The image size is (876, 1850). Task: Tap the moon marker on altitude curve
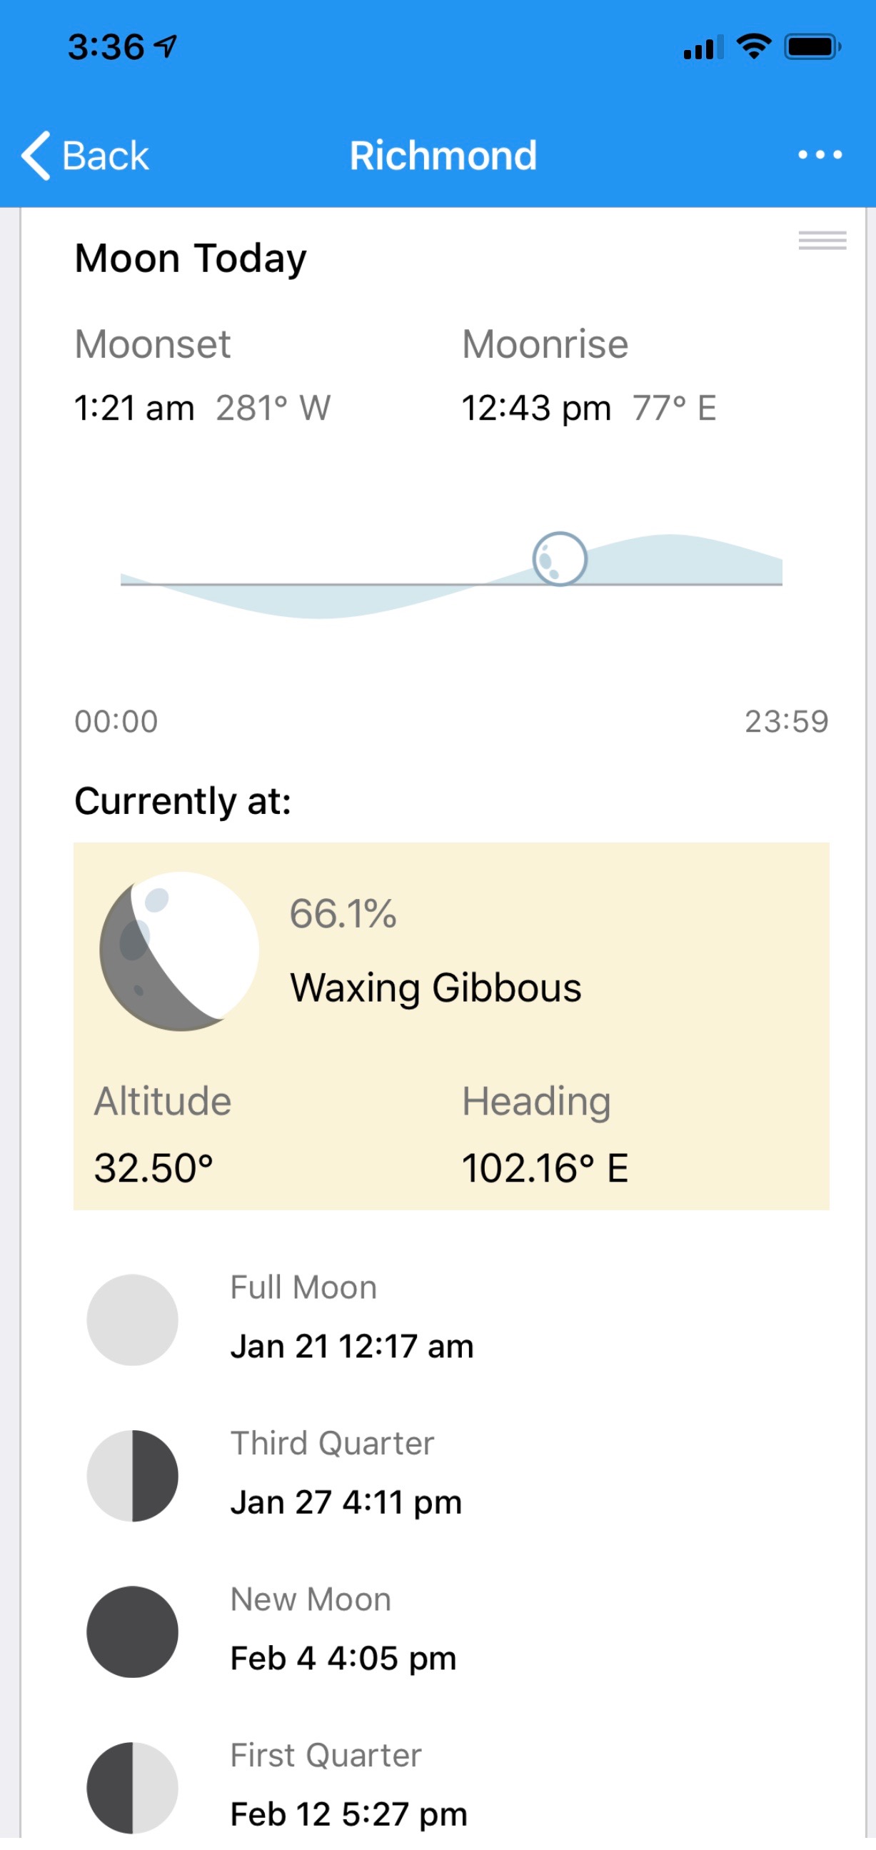559,559
